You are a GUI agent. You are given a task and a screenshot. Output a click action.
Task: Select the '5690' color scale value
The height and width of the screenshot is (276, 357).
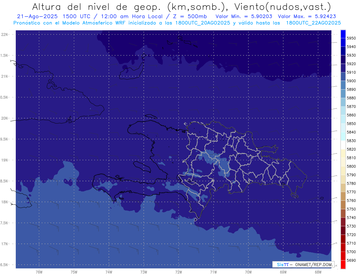click(x=351, y=261)
